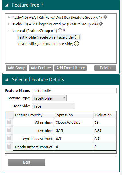
Task: Select Kval 4.5" Hinge Squared p2 row
Action: click(55, 24)
